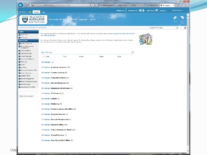Click the Facebook icon in header
This screenshot has width=207, height=155.
click(140, 10)
